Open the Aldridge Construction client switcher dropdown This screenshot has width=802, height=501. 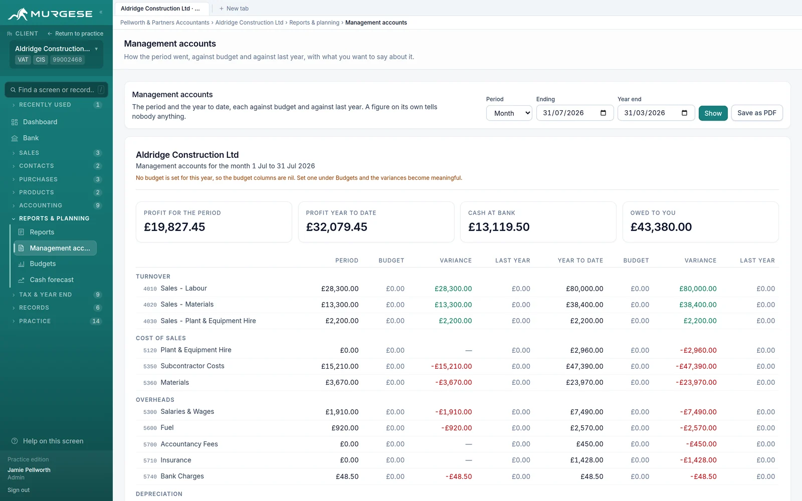coord(57,54)
